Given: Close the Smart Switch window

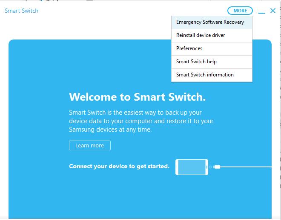Looking at the screenshot, I should pos(273,11).
